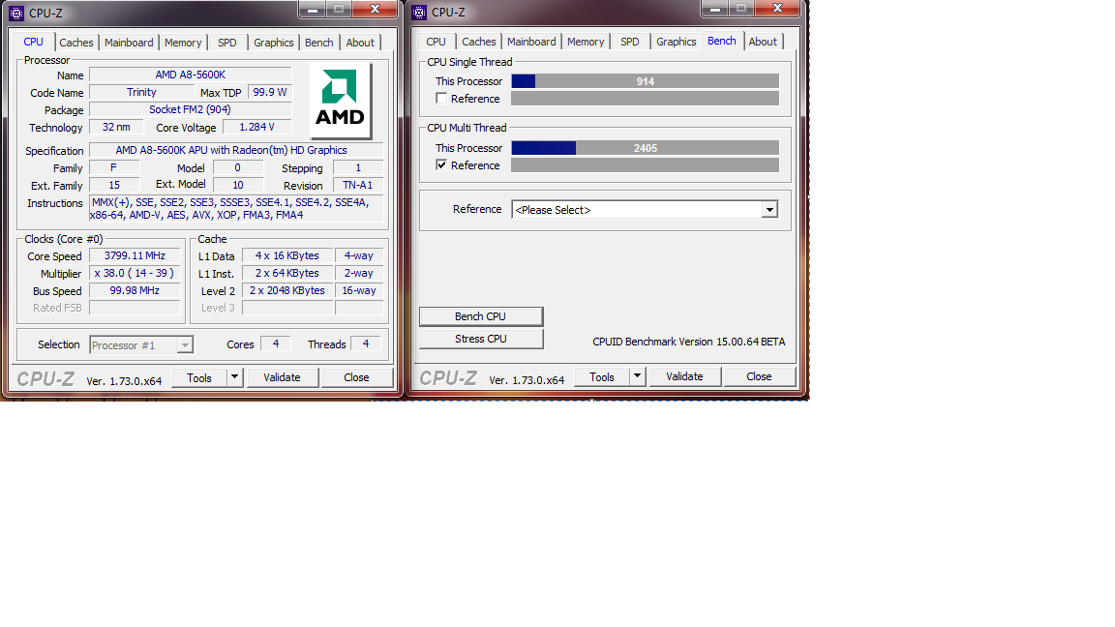Open Mainboard tab in left window

[129, 43]
